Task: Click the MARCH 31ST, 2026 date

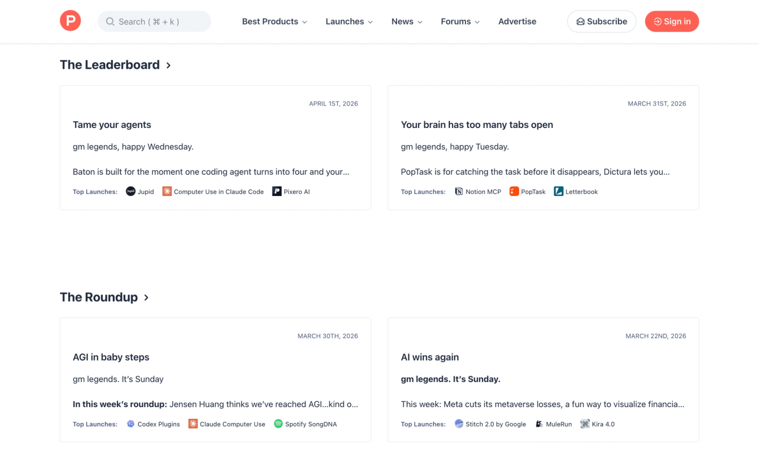Action: (657, 103)
